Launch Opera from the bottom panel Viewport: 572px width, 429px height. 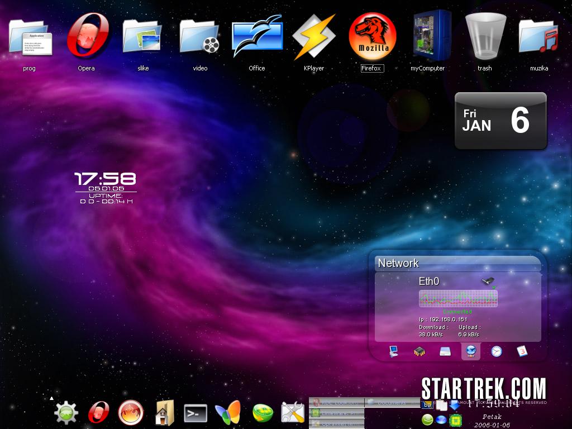point(98,413)
